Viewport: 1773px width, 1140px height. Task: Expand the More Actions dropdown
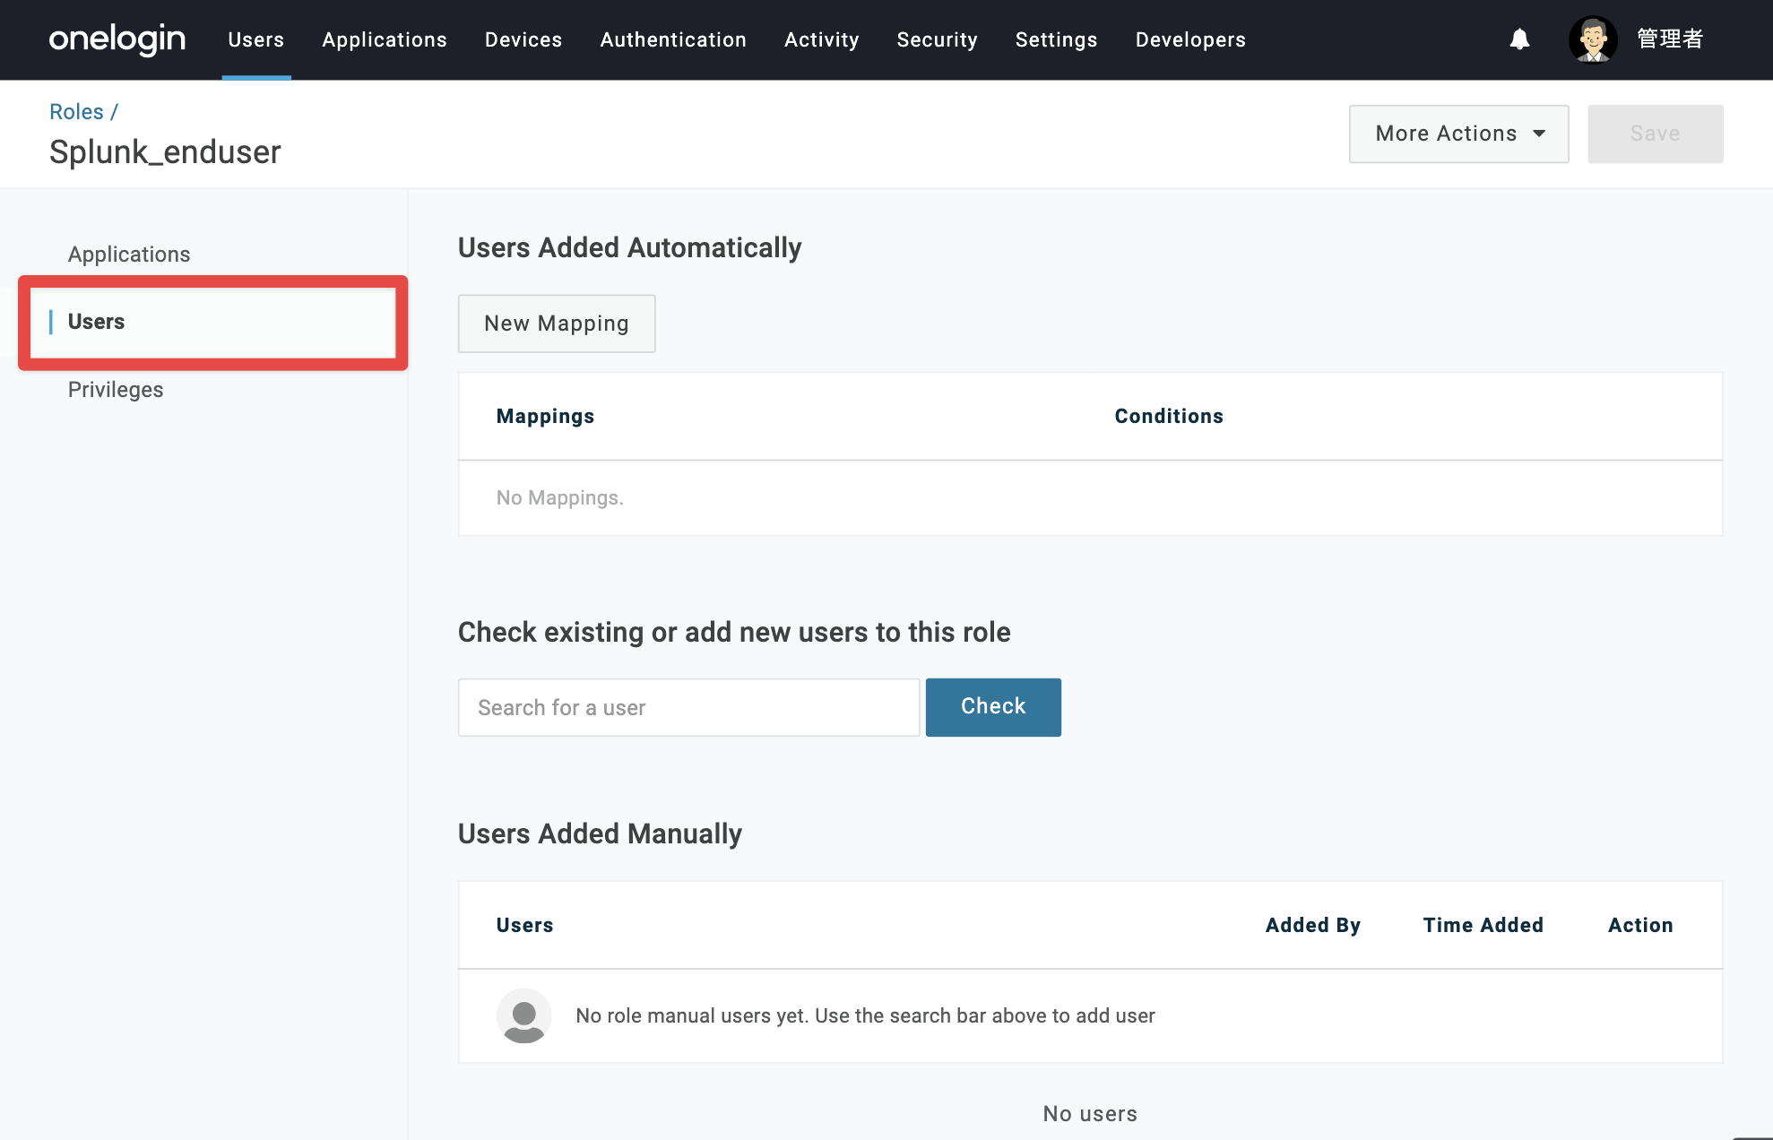[x=1458, y=134]
